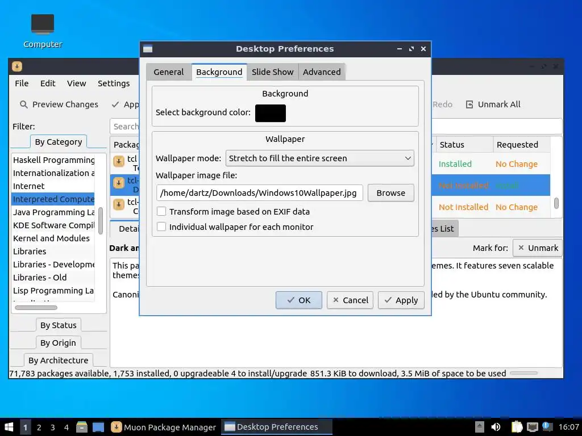Click the Windows-style start menu icon

pyautogui.click(x=9, y=427)
